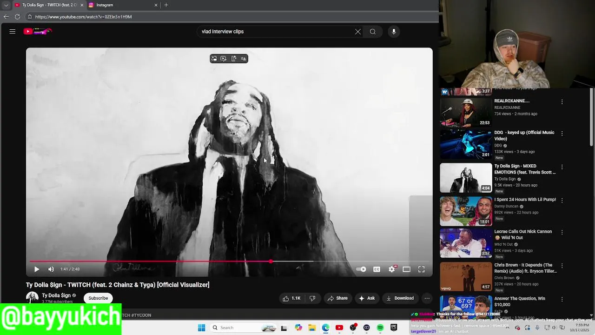Open options for MIXED EMOTIONS video
The width and height of the screenshot is (595, 335).
[562, 167]
